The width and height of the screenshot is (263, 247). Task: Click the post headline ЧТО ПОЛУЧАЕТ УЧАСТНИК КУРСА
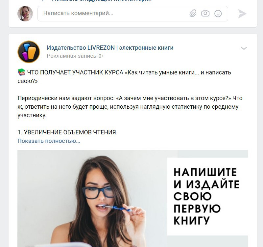(124, 77)
